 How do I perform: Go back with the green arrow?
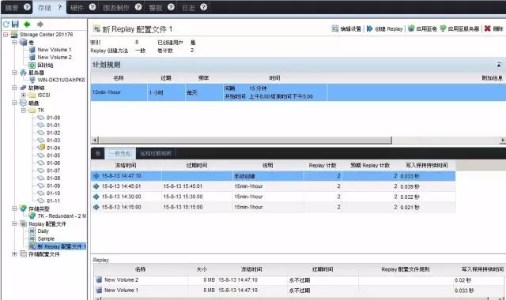pyautogui.click(x=27, y=24)
